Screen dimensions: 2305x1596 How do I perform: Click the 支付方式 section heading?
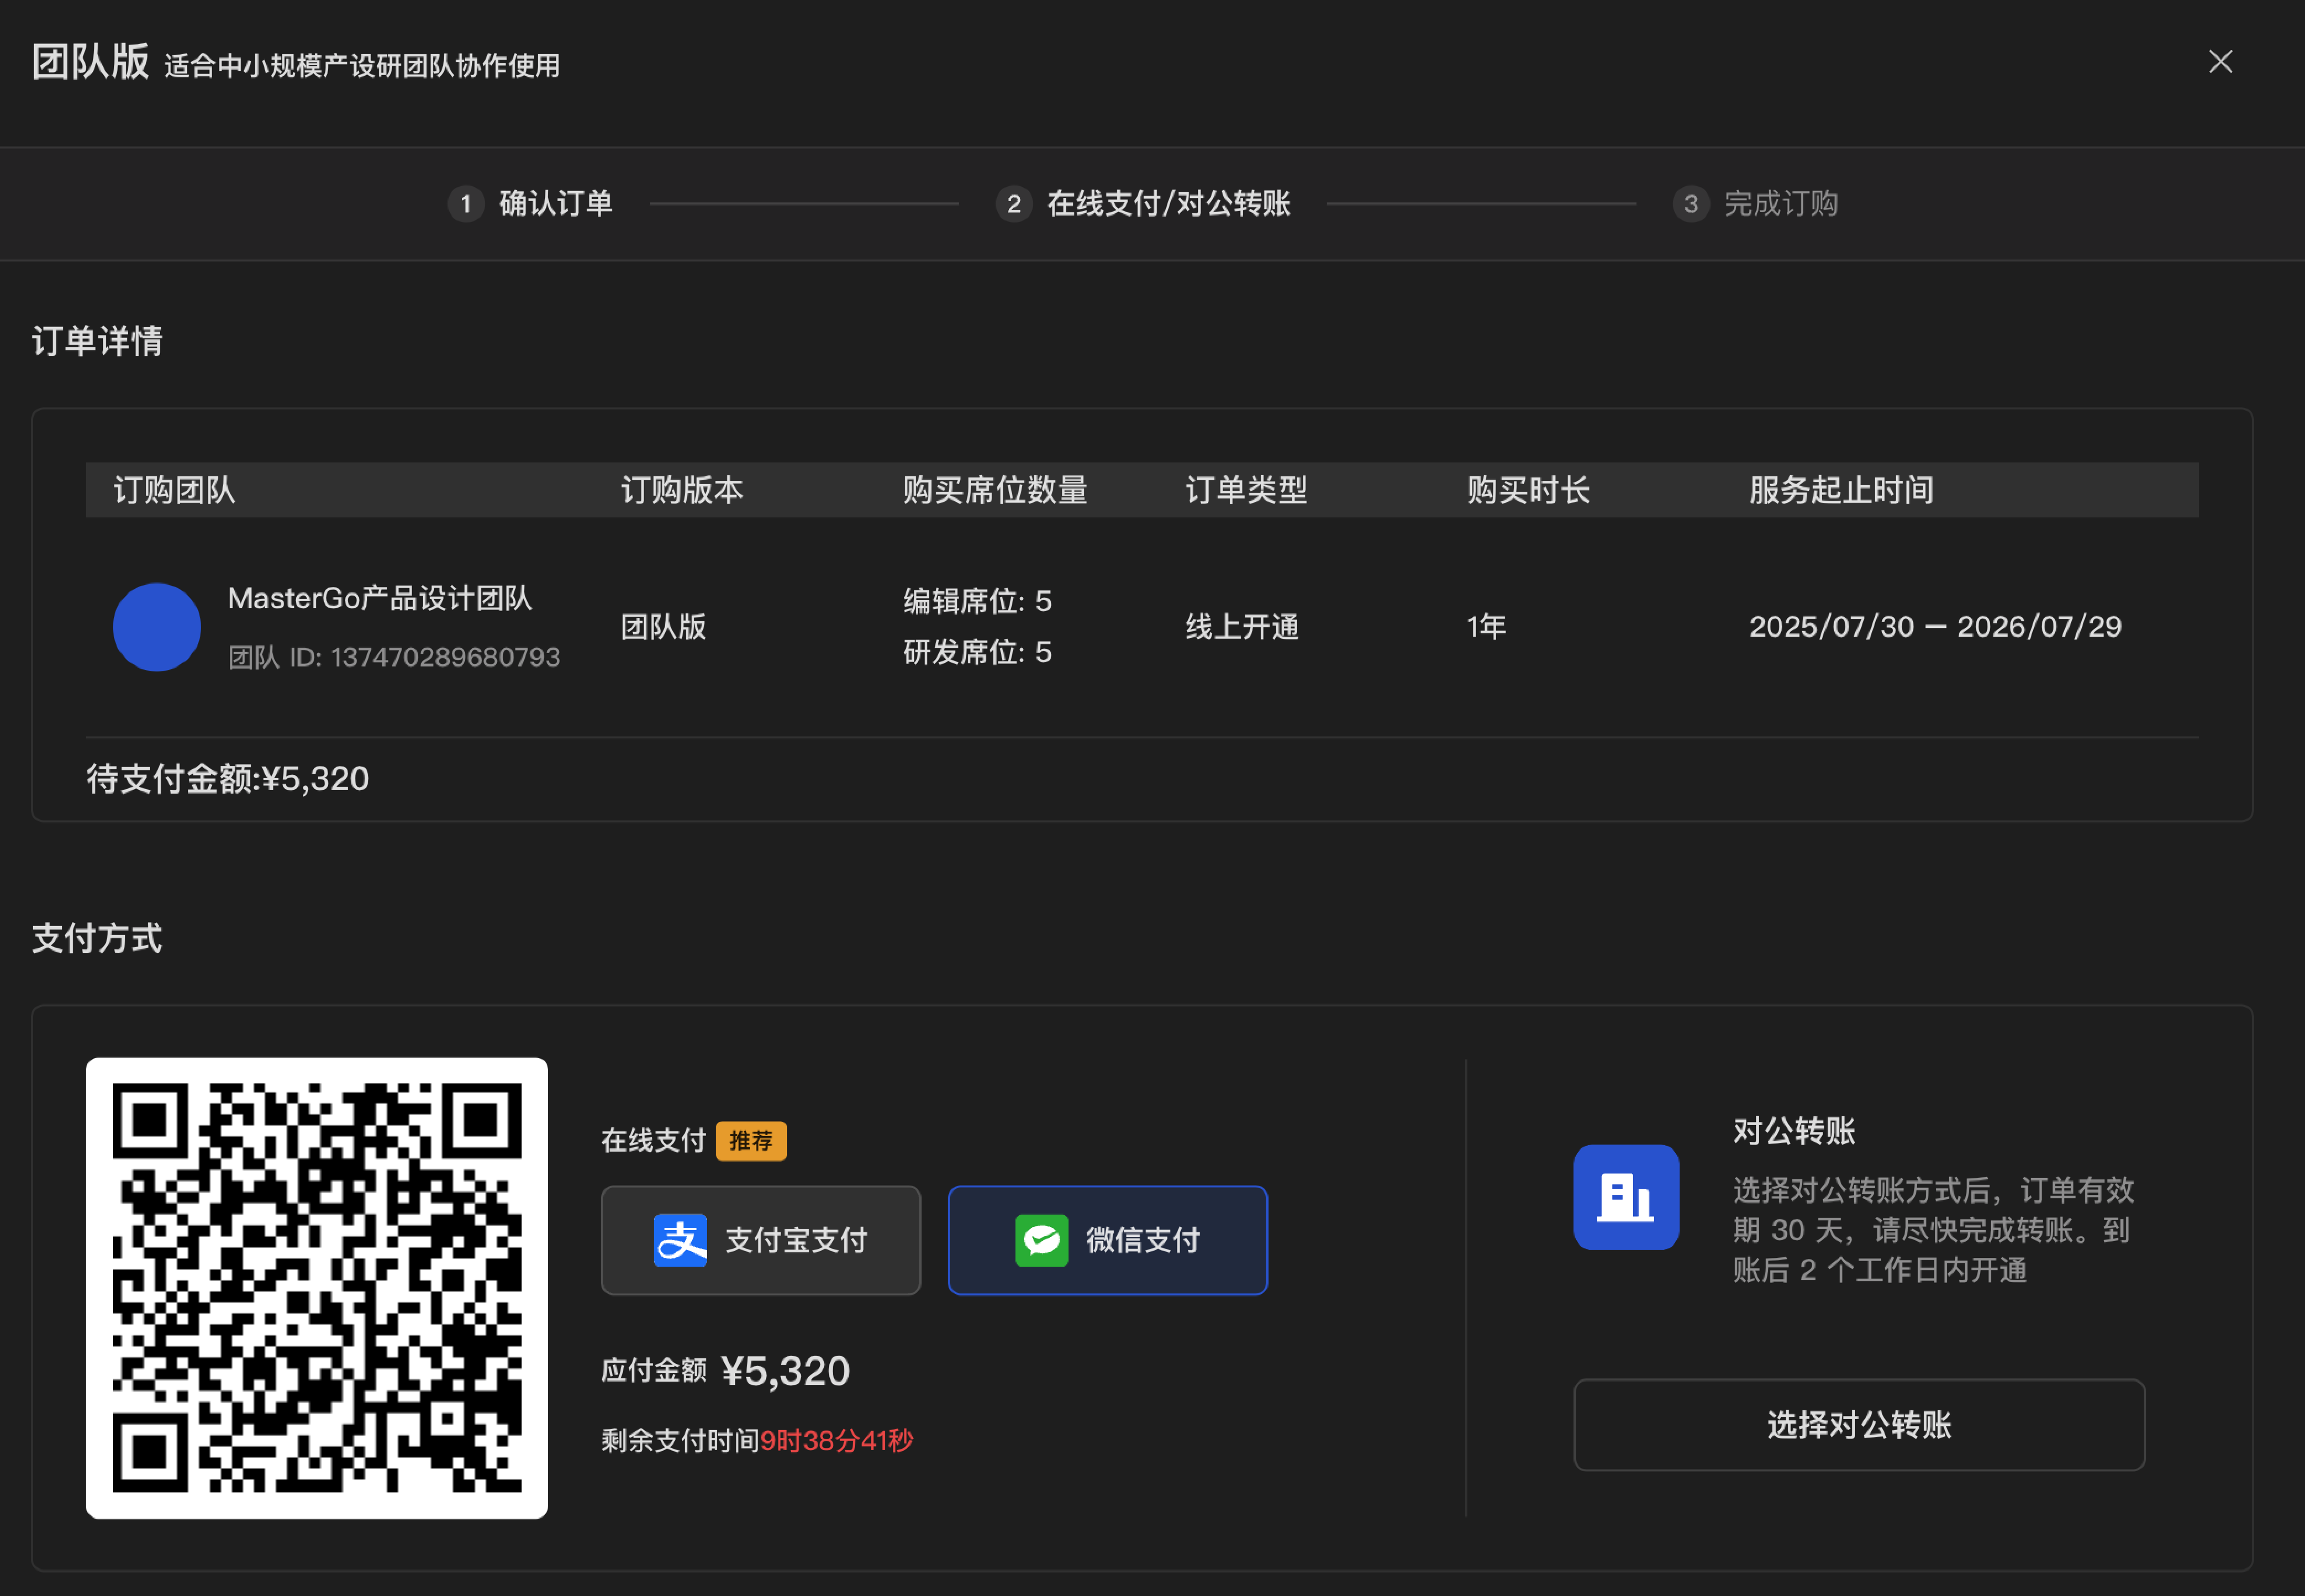click(97, 938)
